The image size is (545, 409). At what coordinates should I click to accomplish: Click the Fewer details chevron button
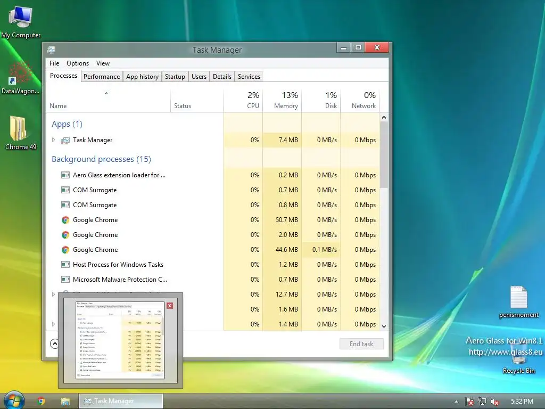point(55,343)
